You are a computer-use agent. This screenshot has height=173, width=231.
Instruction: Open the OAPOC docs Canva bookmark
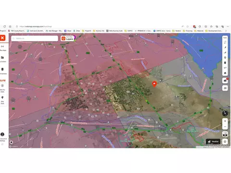[x=162, y=31]
